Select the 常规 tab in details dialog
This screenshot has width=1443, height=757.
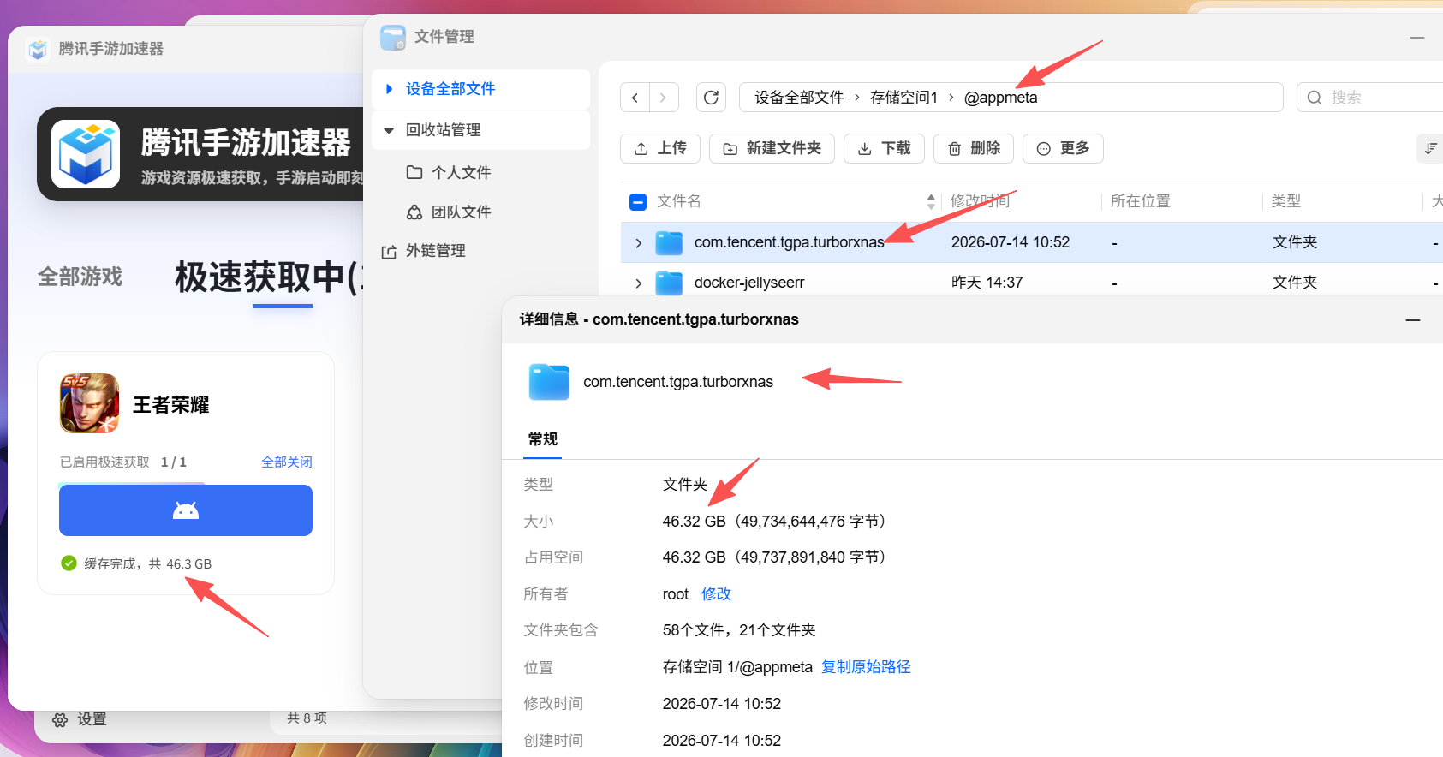click(543, 439)
